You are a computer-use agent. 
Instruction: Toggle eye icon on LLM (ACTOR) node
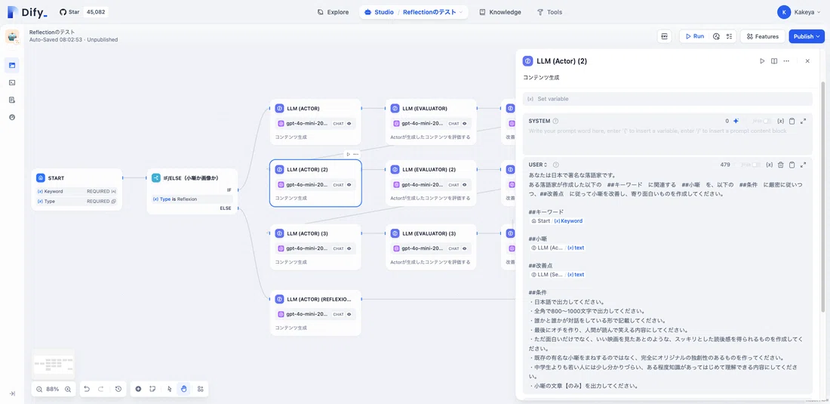[349, 124]
